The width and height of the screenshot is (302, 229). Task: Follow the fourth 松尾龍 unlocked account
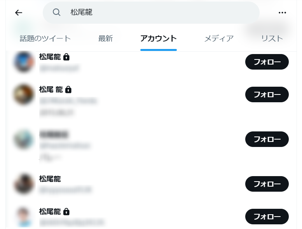267,184
